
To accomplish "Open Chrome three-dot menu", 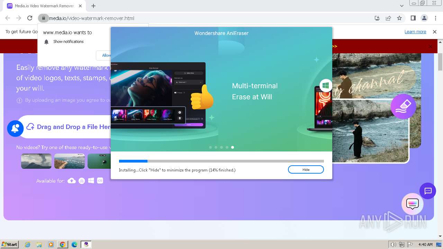I will pos(435,18).
